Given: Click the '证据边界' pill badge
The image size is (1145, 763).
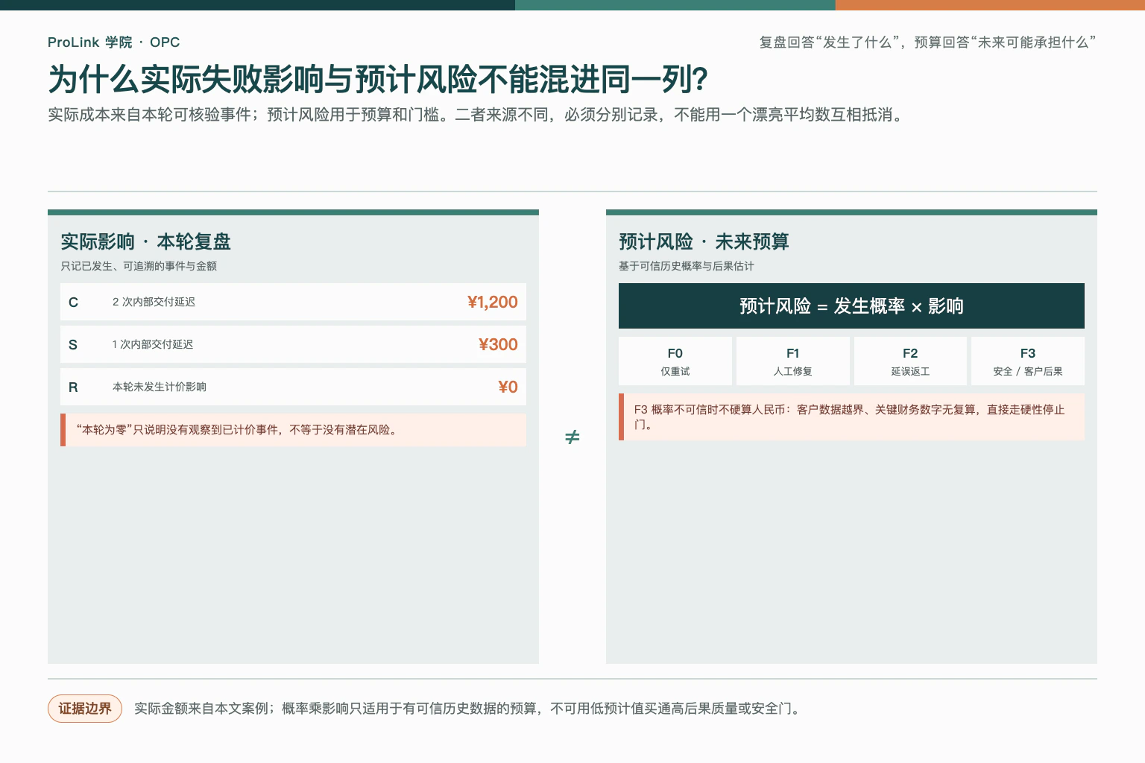Looking at the screenshot, I should 85,709.
